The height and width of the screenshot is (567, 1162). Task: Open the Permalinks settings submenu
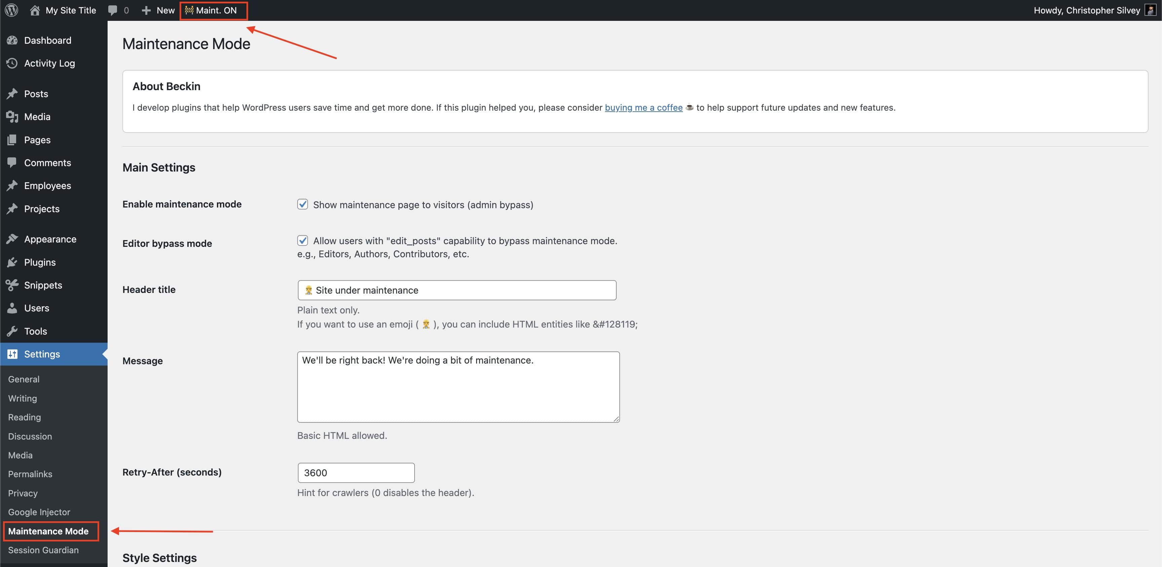pos(30,474)
